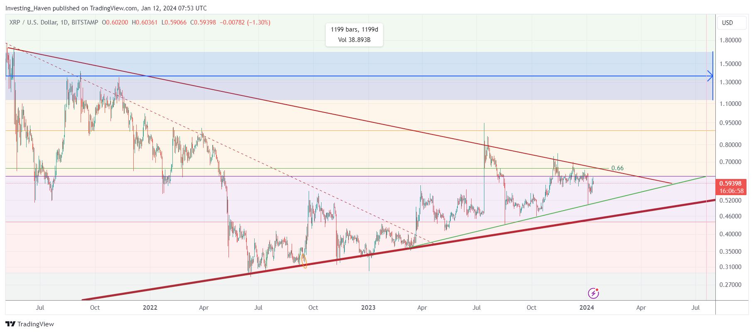754x333 pixels.
Task: Click the change value −0.00782 (−1.30%)
Action: pos(245,22)
